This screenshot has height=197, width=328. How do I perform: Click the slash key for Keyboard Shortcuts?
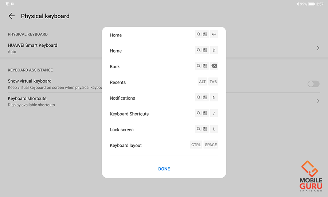214,113
